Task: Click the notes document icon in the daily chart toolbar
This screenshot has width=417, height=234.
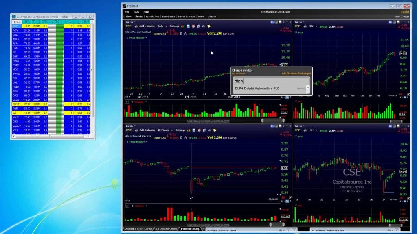Action: pyautogui.click(x=198, y=26)
